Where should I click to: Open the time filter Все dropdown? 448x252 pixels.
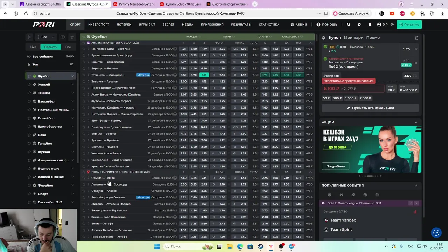pyautogui.click(x=46, y=37)
